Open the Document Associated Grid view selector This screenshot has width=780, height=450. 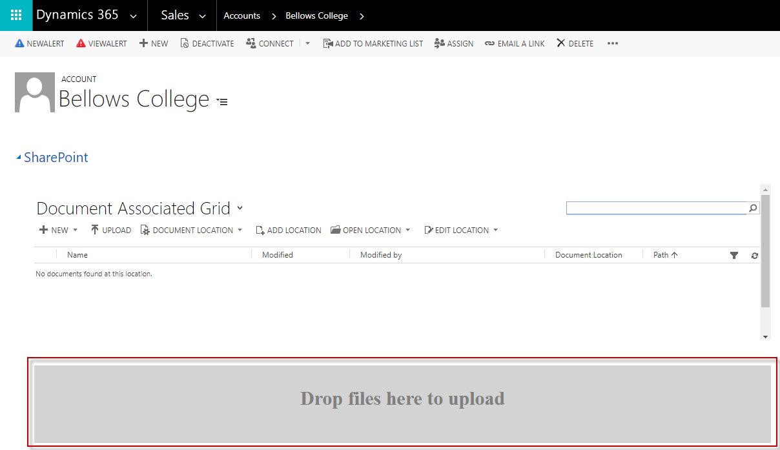click(x=240, y=209)
